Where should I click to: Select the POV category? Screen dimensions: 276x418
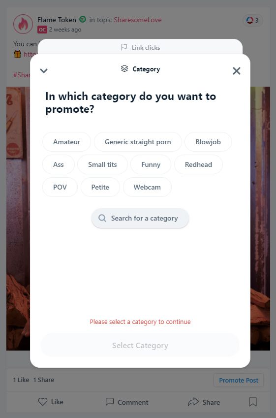pos(60,187)
